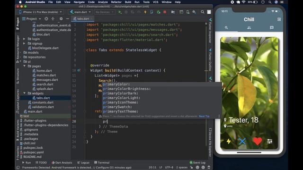Open Search Everywhere magnifier in toolbar
The height and width of the screenshot is (170, 303).
pos(202,12)
